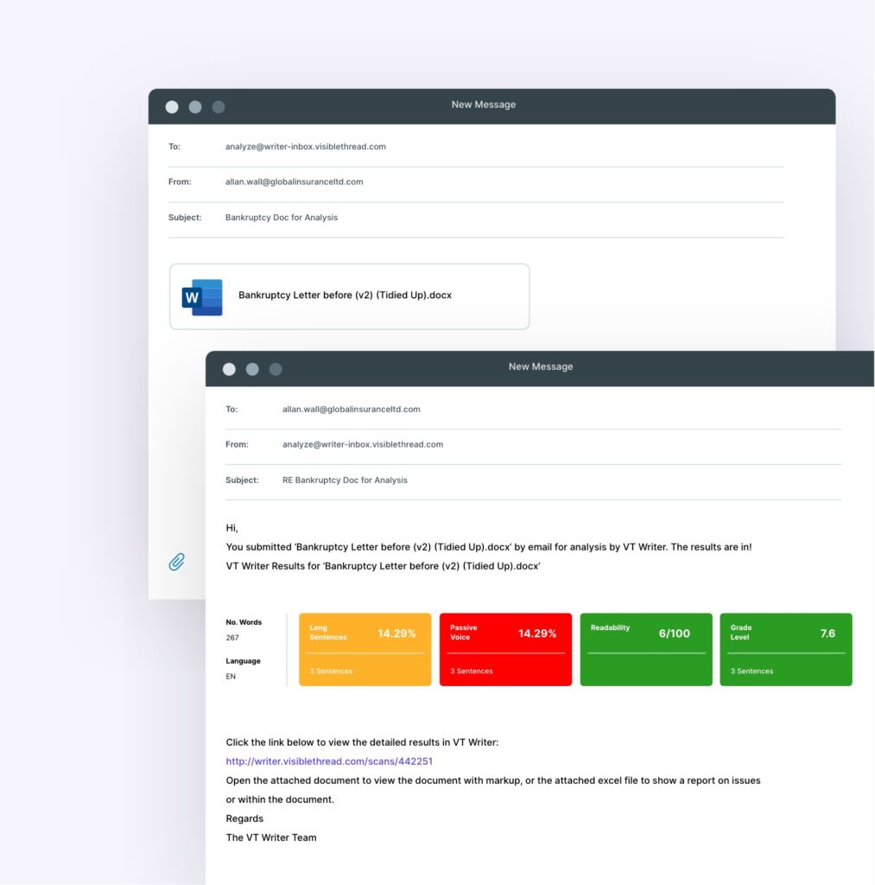The width and height of the screenshot is (875, 885).
Task: Click third window dot in front message
Action: pos(276,369)
